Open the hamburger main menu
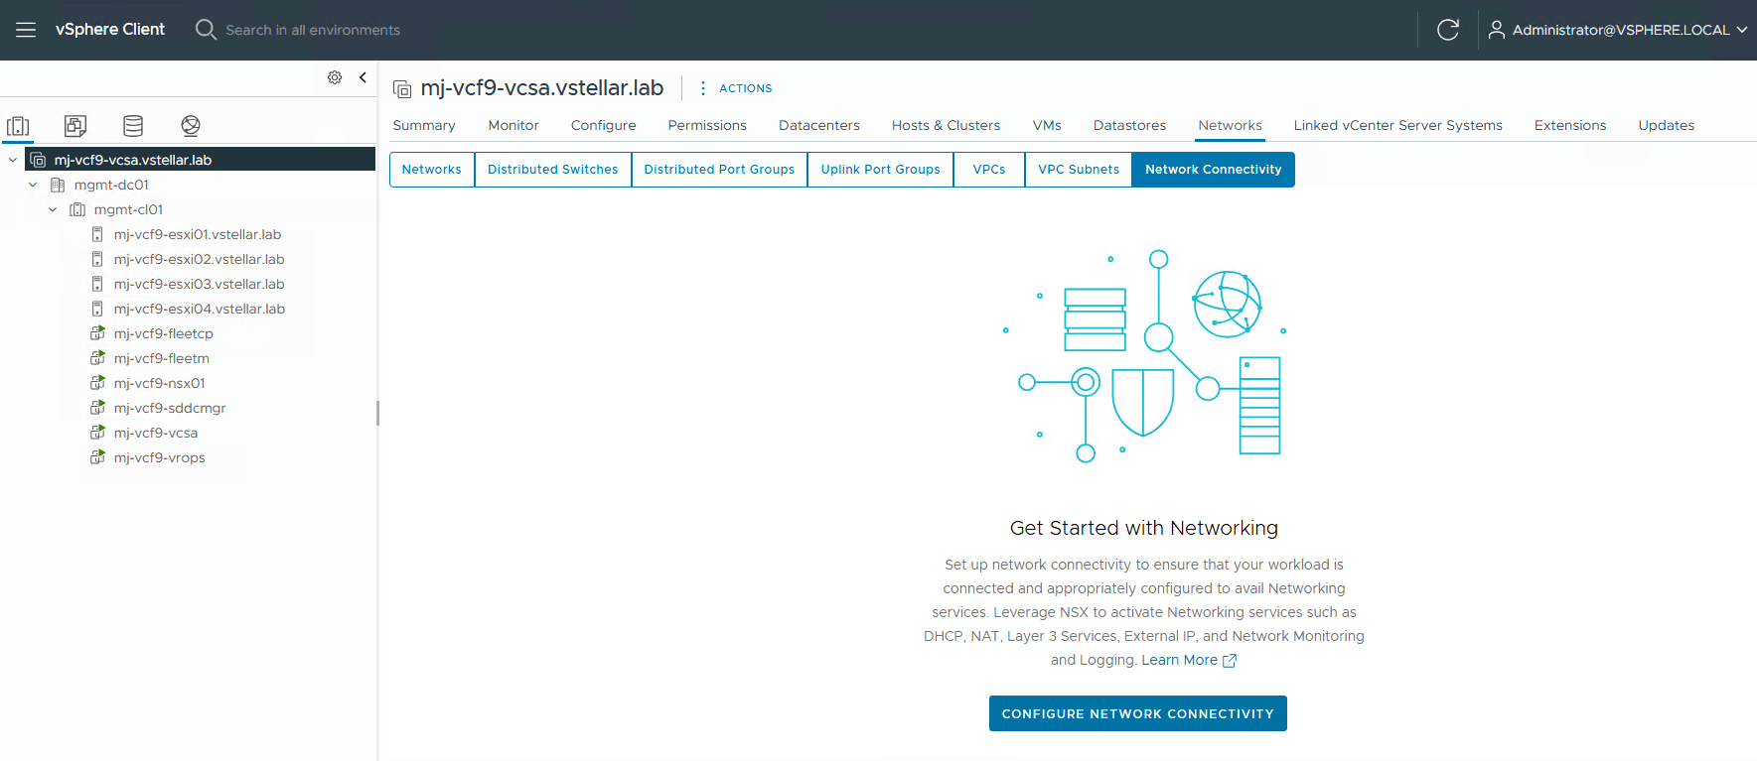The width and height of the screenshot is (1757, 761). click(26, 30)
